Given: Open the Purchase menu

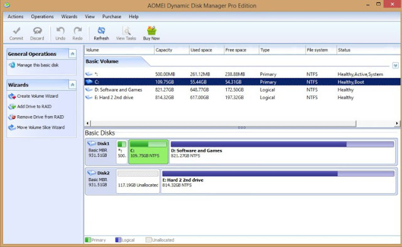Looking at the screenshot, I should (x=112, y=17).
